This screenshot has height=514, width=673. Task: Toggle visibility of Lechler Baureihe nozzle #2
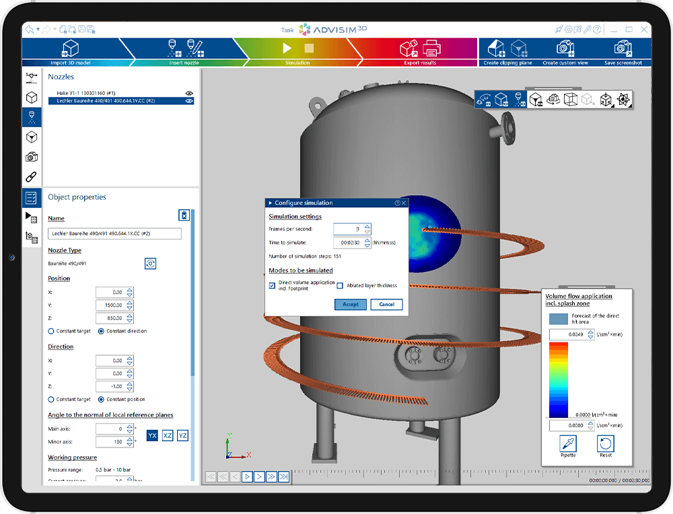(189, 102)
